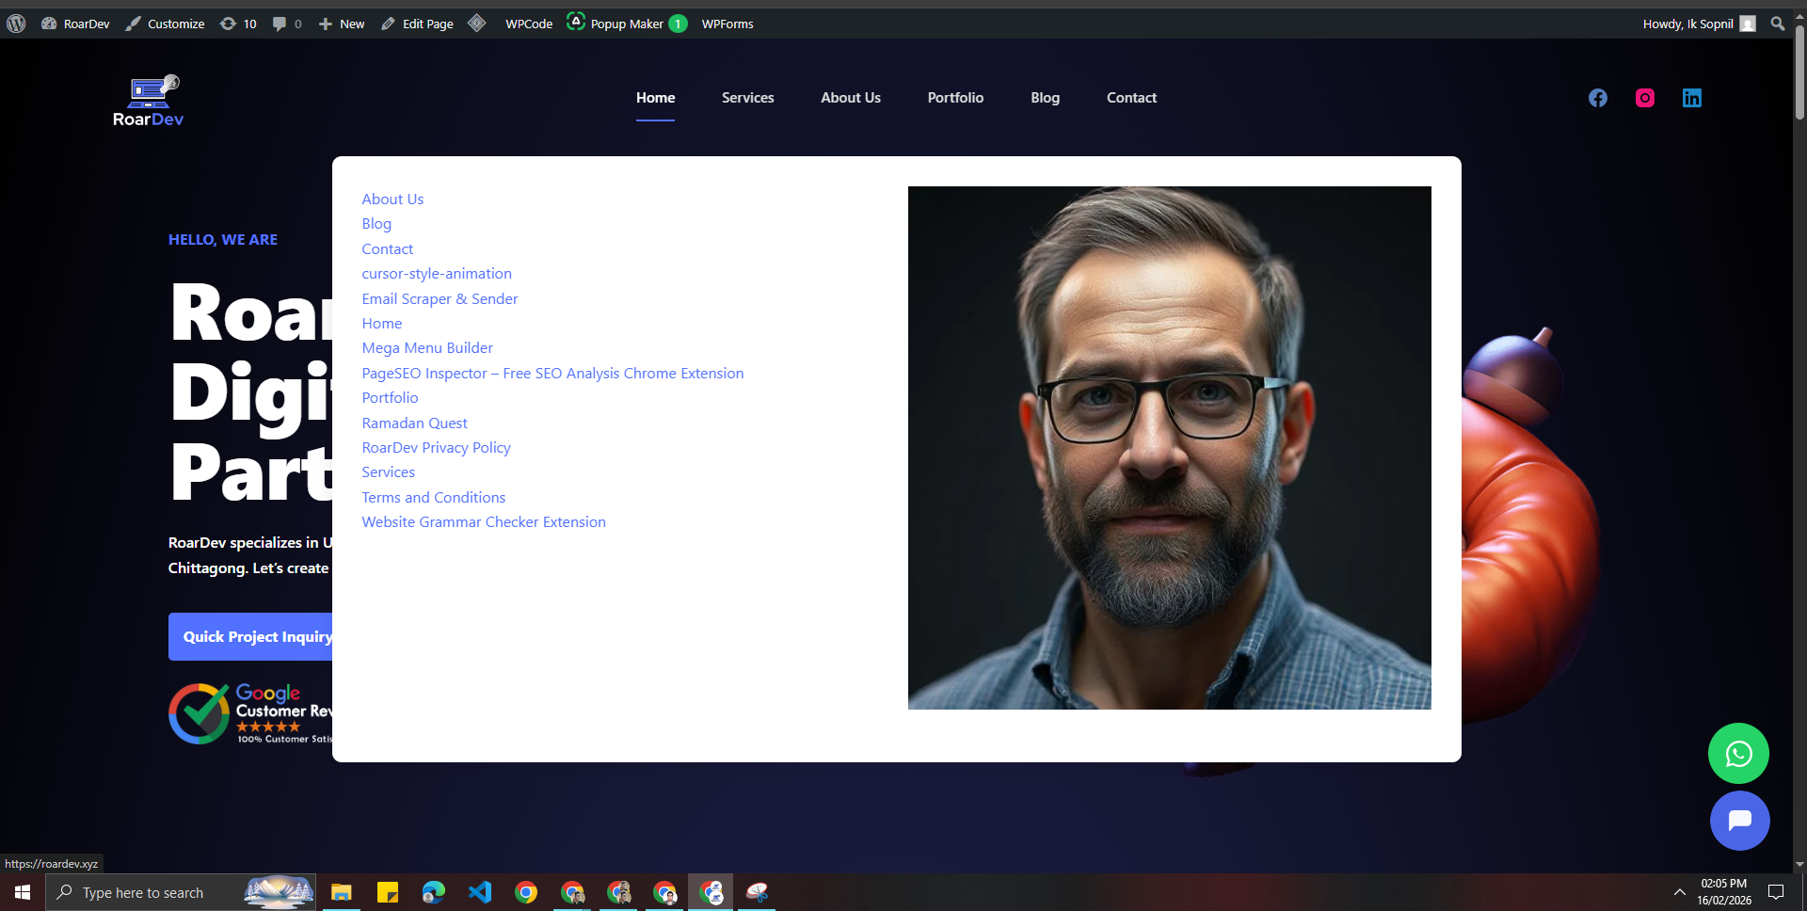Click the admin bar search magnifier
The height and width of the screenshot is (911, 1807).
coord(1777,24)
